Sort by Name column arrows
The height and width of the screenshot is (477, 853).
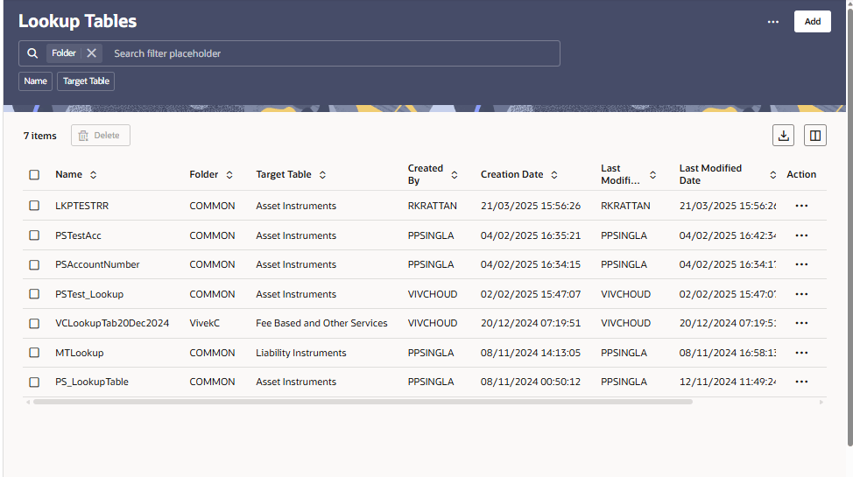93,174
